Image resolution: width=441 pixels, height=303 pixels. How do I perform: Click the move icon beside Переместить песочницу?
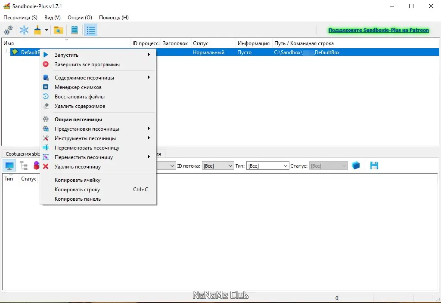46,157
